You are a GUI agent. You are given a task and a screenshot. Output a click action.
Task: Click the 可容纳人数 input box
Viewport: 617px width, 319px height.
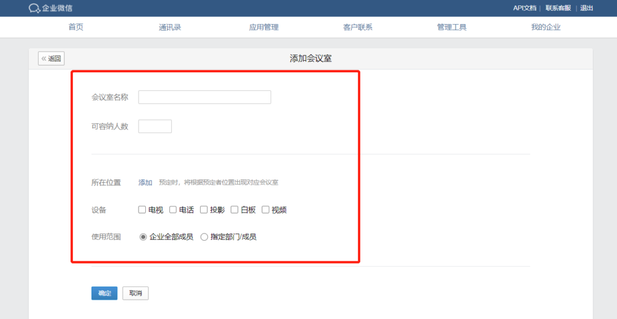(x=155, y=126)
